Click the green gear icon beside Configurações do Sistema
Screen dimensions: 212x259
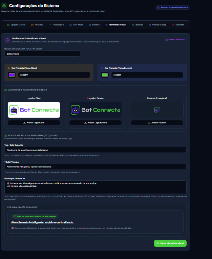click(4, 6)
